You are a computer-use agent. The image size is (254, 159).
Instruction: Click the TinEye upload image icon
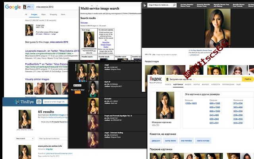click(39, 102)
